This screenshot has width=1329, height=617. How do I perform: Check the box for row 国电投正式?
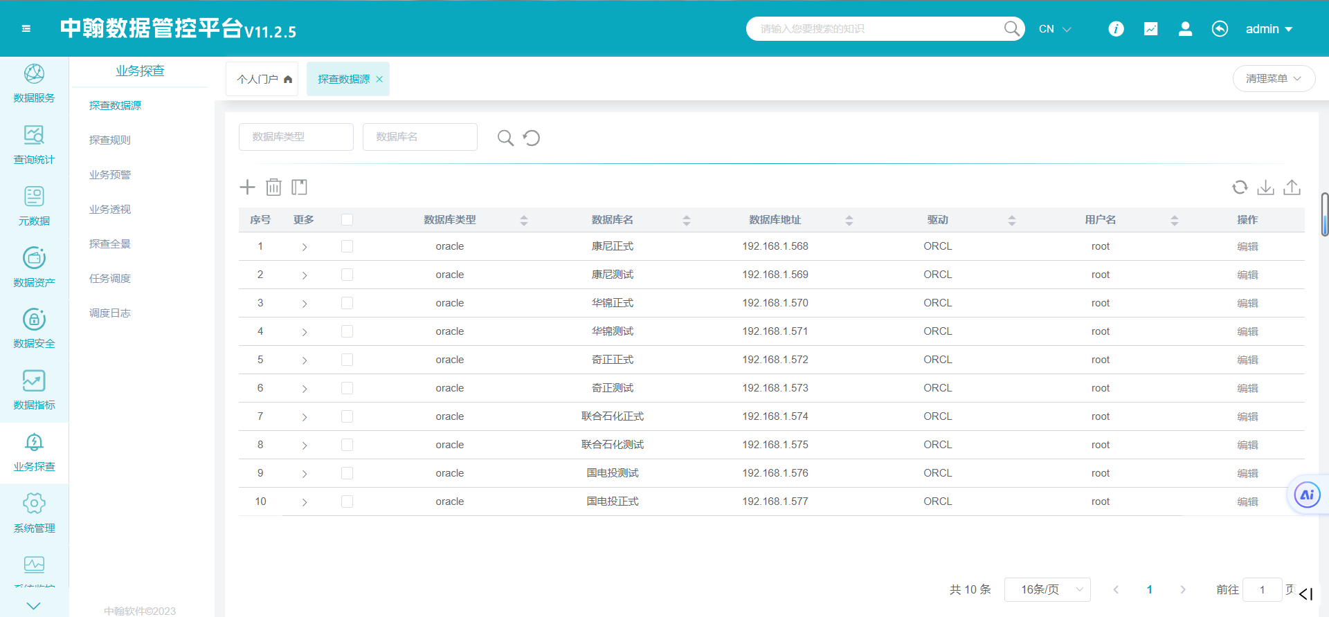pos(347,501)
